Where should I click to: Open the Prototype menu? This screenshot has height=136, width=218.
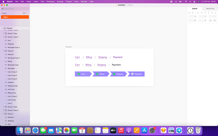click(50, 2)
